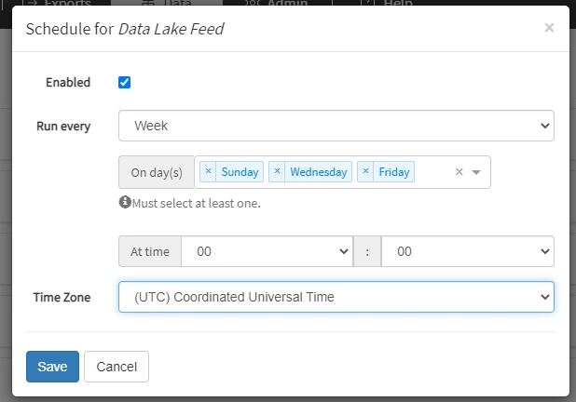Open the Time Zone dropdown
This screenshot has height=402, width=576.
coord(336,297)
